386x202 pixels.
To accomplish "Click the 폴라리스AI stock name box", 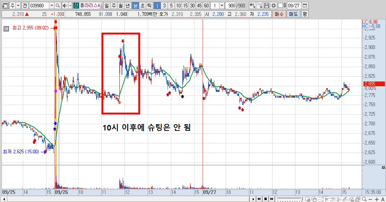I will pyautogui.click(x=91, y=6).
